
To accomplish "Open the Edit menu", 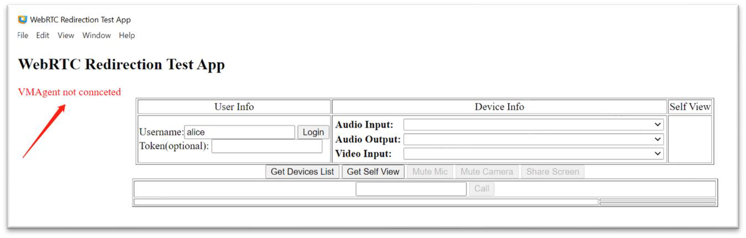I will pos(43,35).
